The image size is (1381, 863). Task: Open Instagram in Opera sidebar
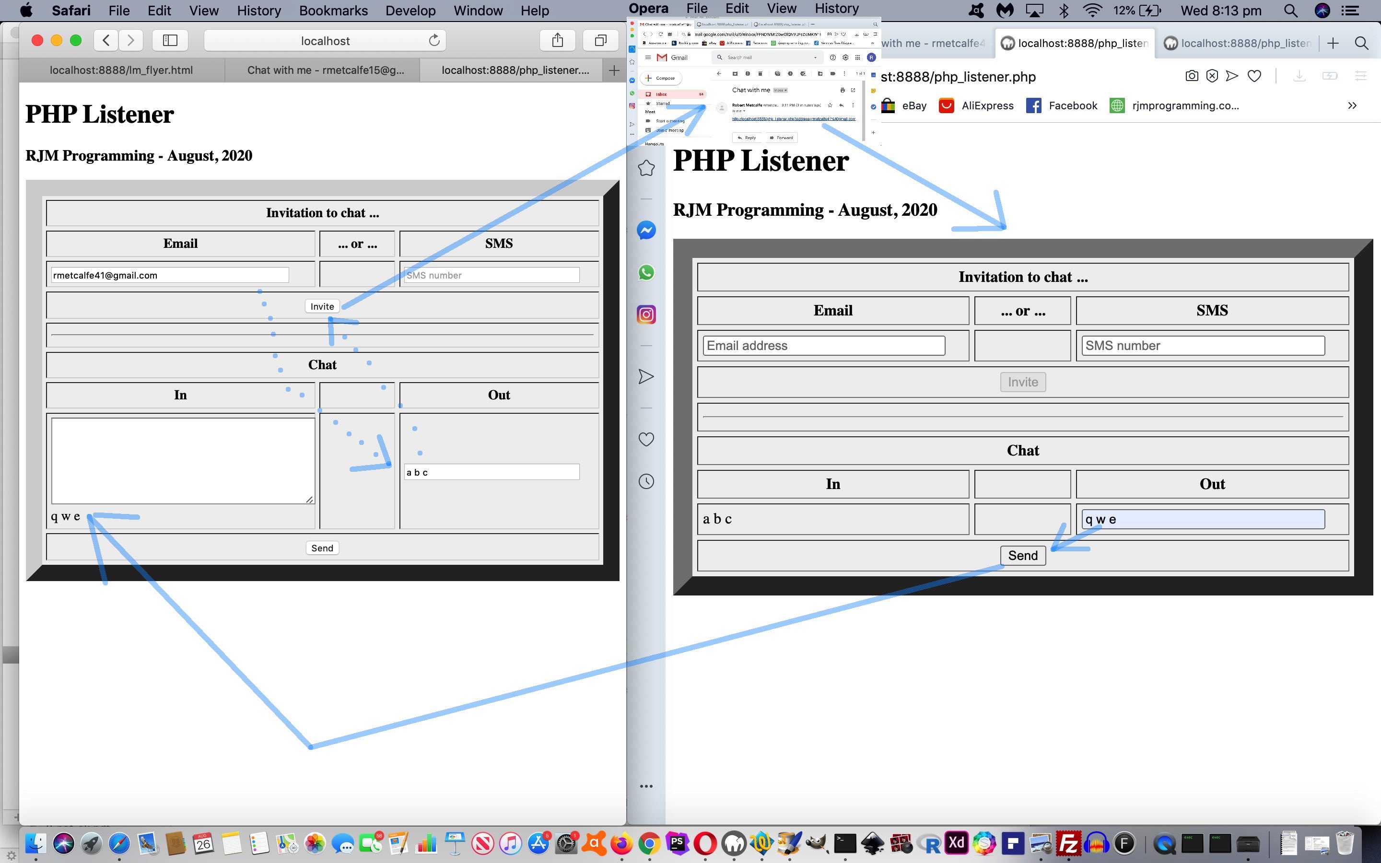click(x=646, y=315)
